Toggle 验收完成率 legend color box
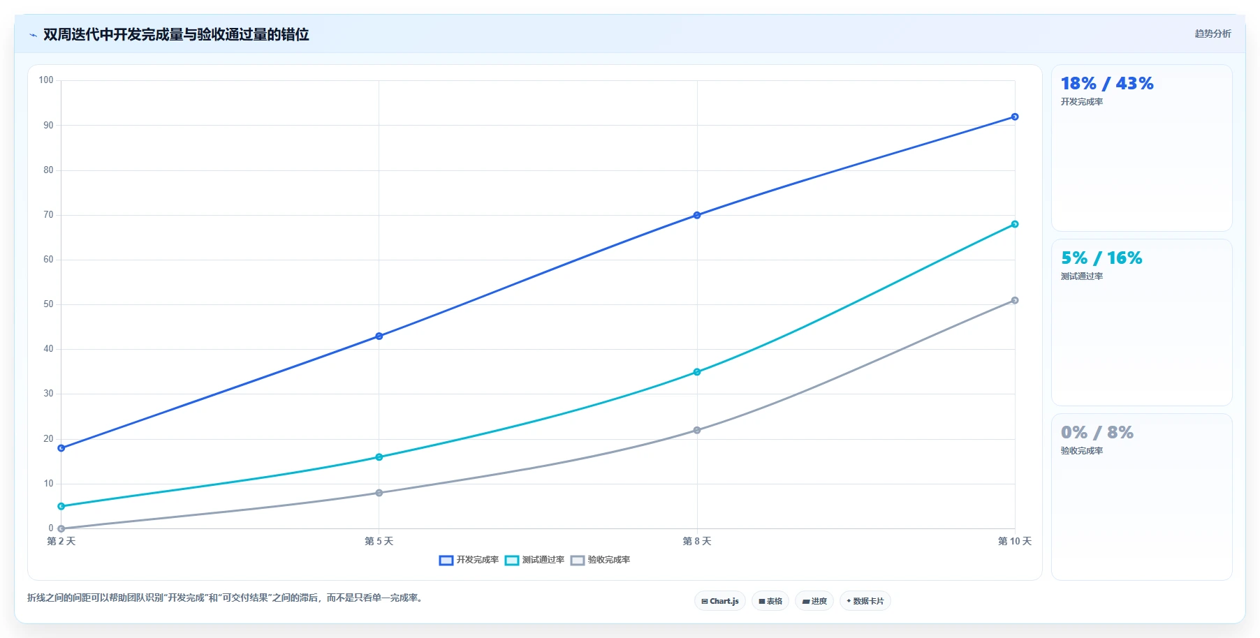 [577, 561]
